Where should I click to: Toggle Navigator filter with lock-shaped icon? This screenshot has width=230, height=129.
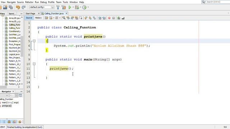tap(9, 122)
